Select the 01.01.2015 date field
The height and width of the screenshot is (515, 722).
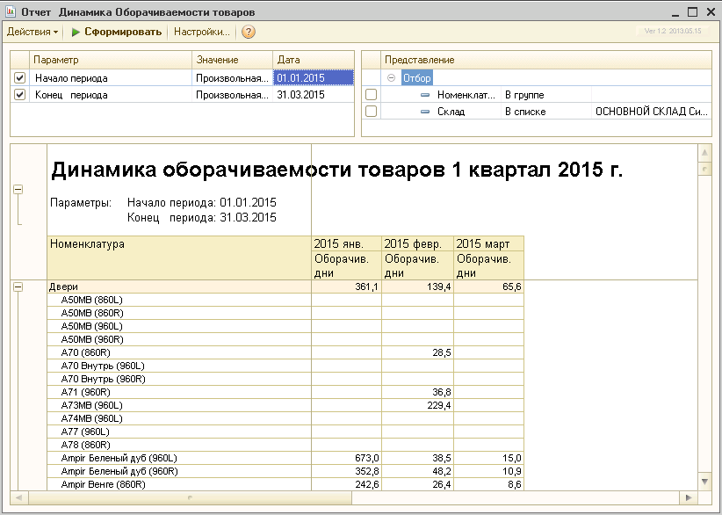(x=313, y=78)
